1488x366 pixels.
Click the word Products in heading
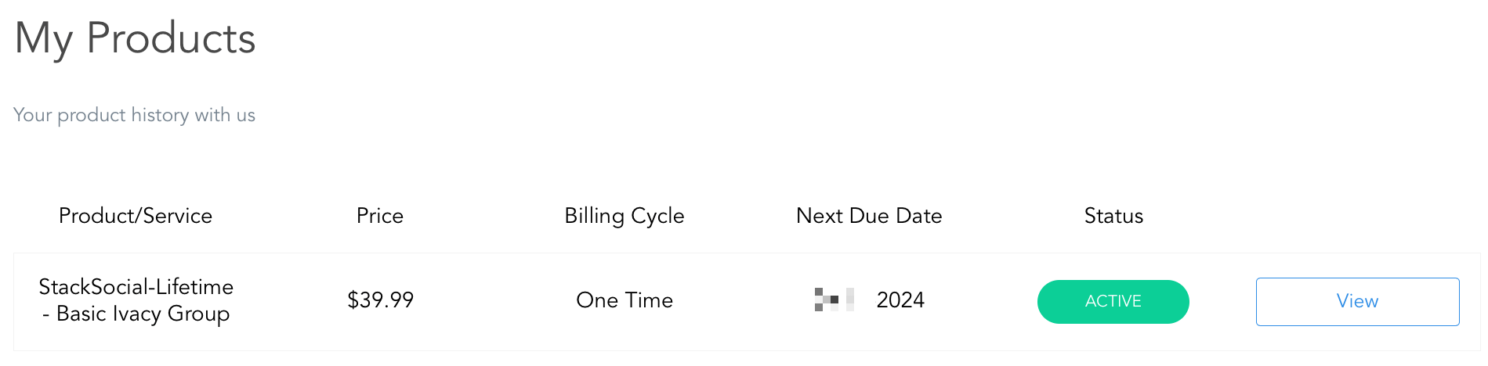coord(171,38)
